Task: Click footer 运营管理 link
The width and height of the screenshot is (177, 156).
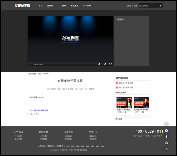Action: point(60,146)
